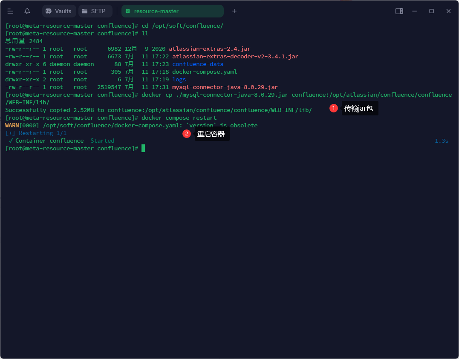Screen dimensions: 459x359
Task: Click the confluence-data directory name
Action: click(198, 64)
